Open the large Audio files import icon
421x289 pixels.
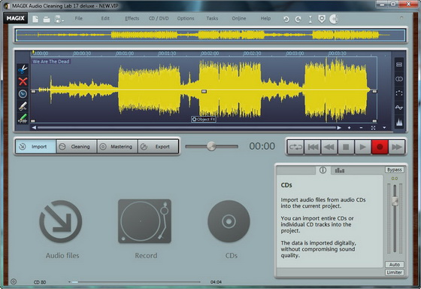(61, 221)
